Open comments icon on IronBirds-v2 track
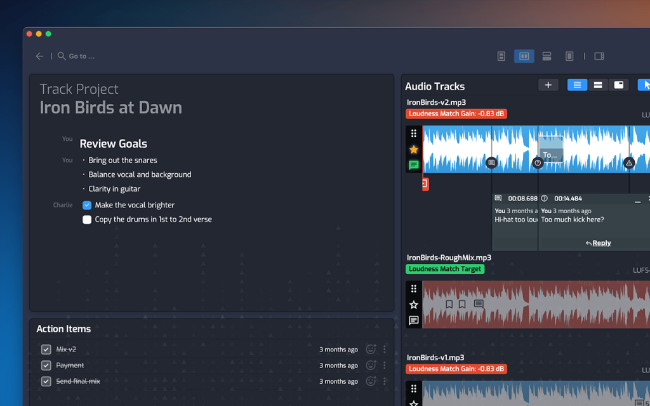650x406 pixels. click(x=414, y=165)
